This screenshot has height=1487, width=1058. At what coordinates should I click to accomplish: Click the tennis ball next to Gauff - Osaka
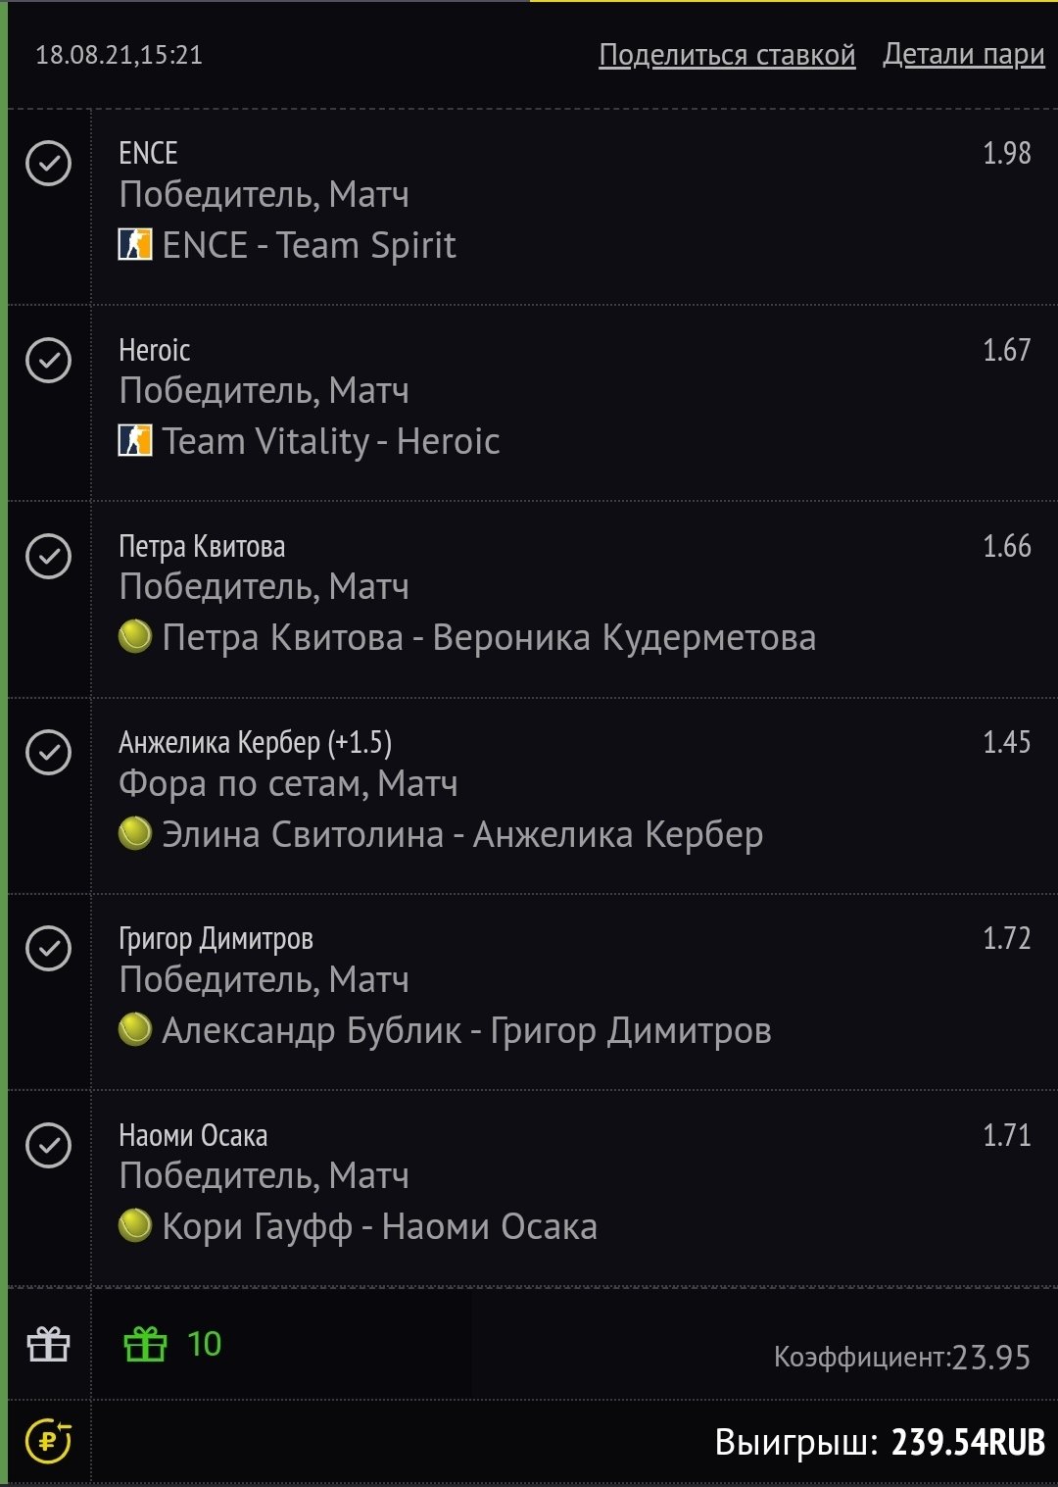(x=135, y=1225)
